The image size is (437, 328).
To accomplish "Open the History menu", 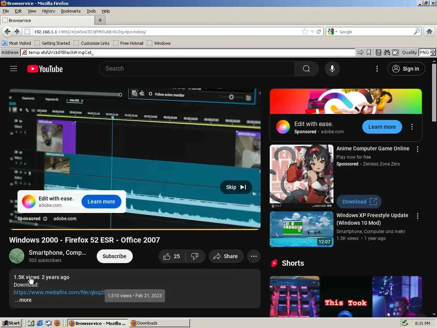I will 49,11.
